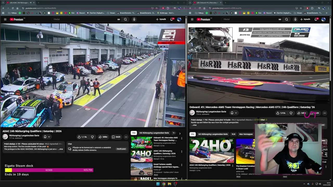This screenshot has height=187, width=333.
Task: Select Vše filter chip in left window
Action: click(x=134, y=133)
